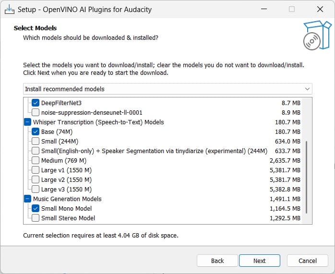This screenshot has height=274, width=335.
Task: Minimize the setup window
Action: (x=264, y=9)
